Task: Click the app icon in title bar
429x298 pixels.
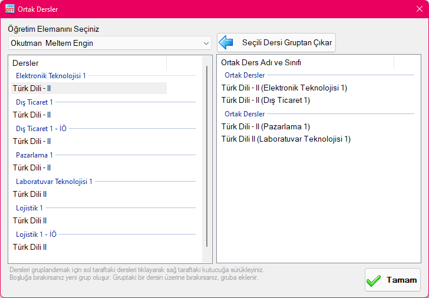Action: pyautogui.click(x=9, y=9)
